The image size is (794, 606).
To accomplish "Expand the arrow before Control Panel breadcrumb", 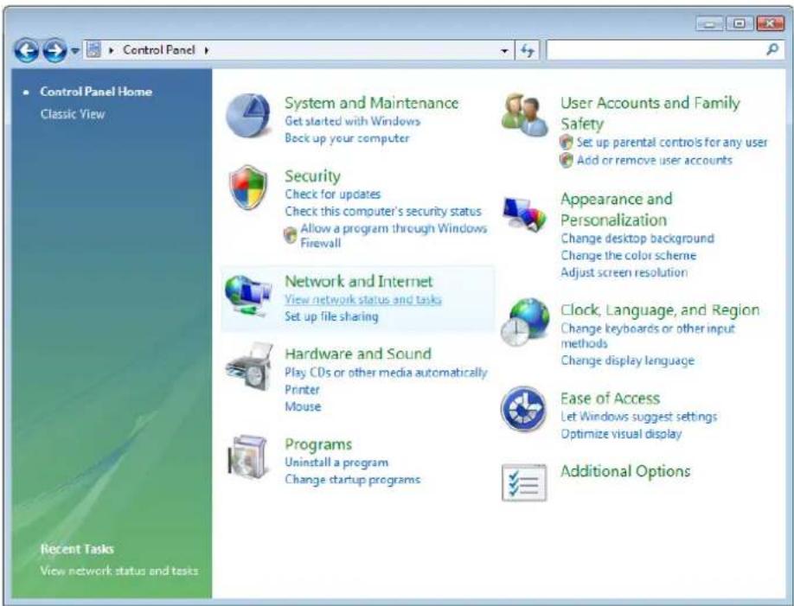I will [112, 50].
